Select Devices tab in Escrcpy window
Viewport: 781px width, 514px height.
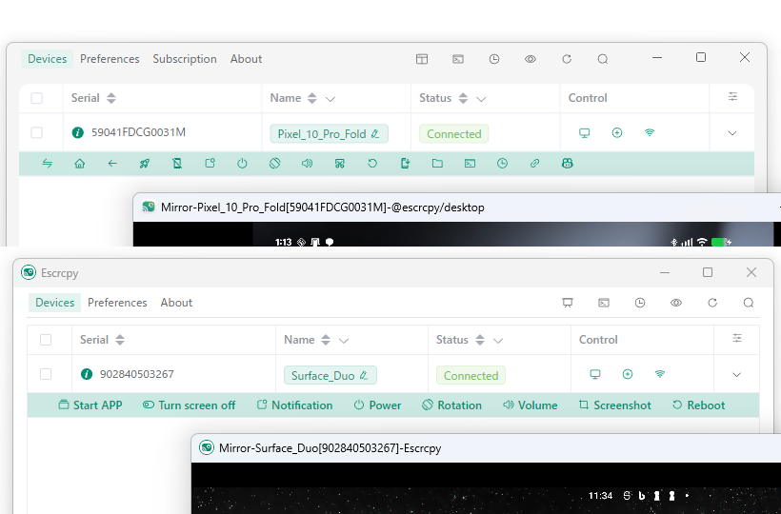pyautogui.click(x=55, y=303)
